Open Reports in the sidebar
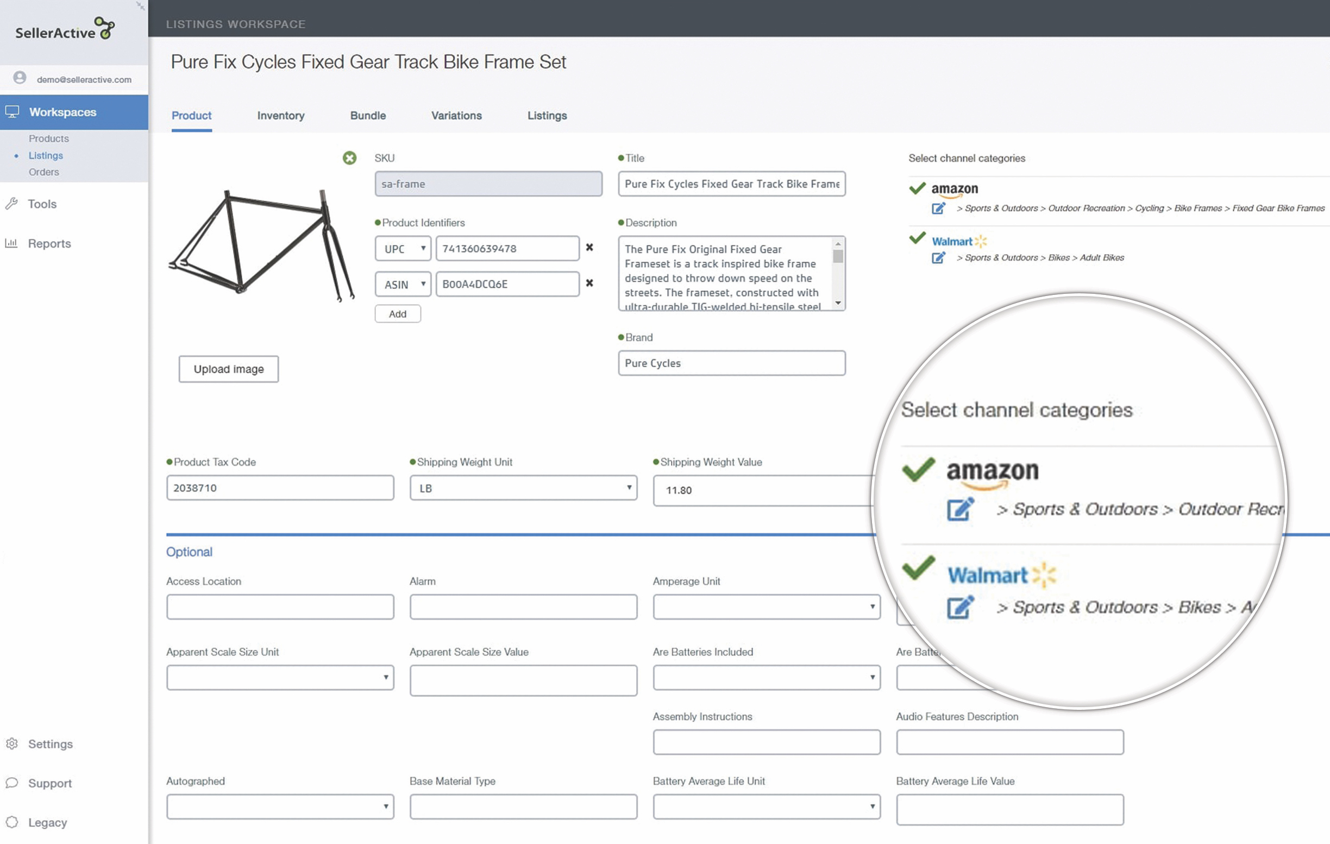 [49, 243]
